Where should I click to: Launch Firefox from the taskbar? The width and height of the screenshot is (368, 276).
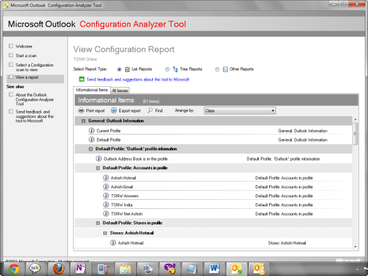pyautogui.click(x=58, y=269)
